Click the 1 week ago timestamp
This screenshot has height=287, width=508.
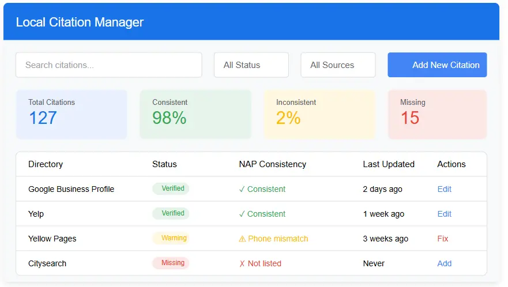click(x=383, y=214)
